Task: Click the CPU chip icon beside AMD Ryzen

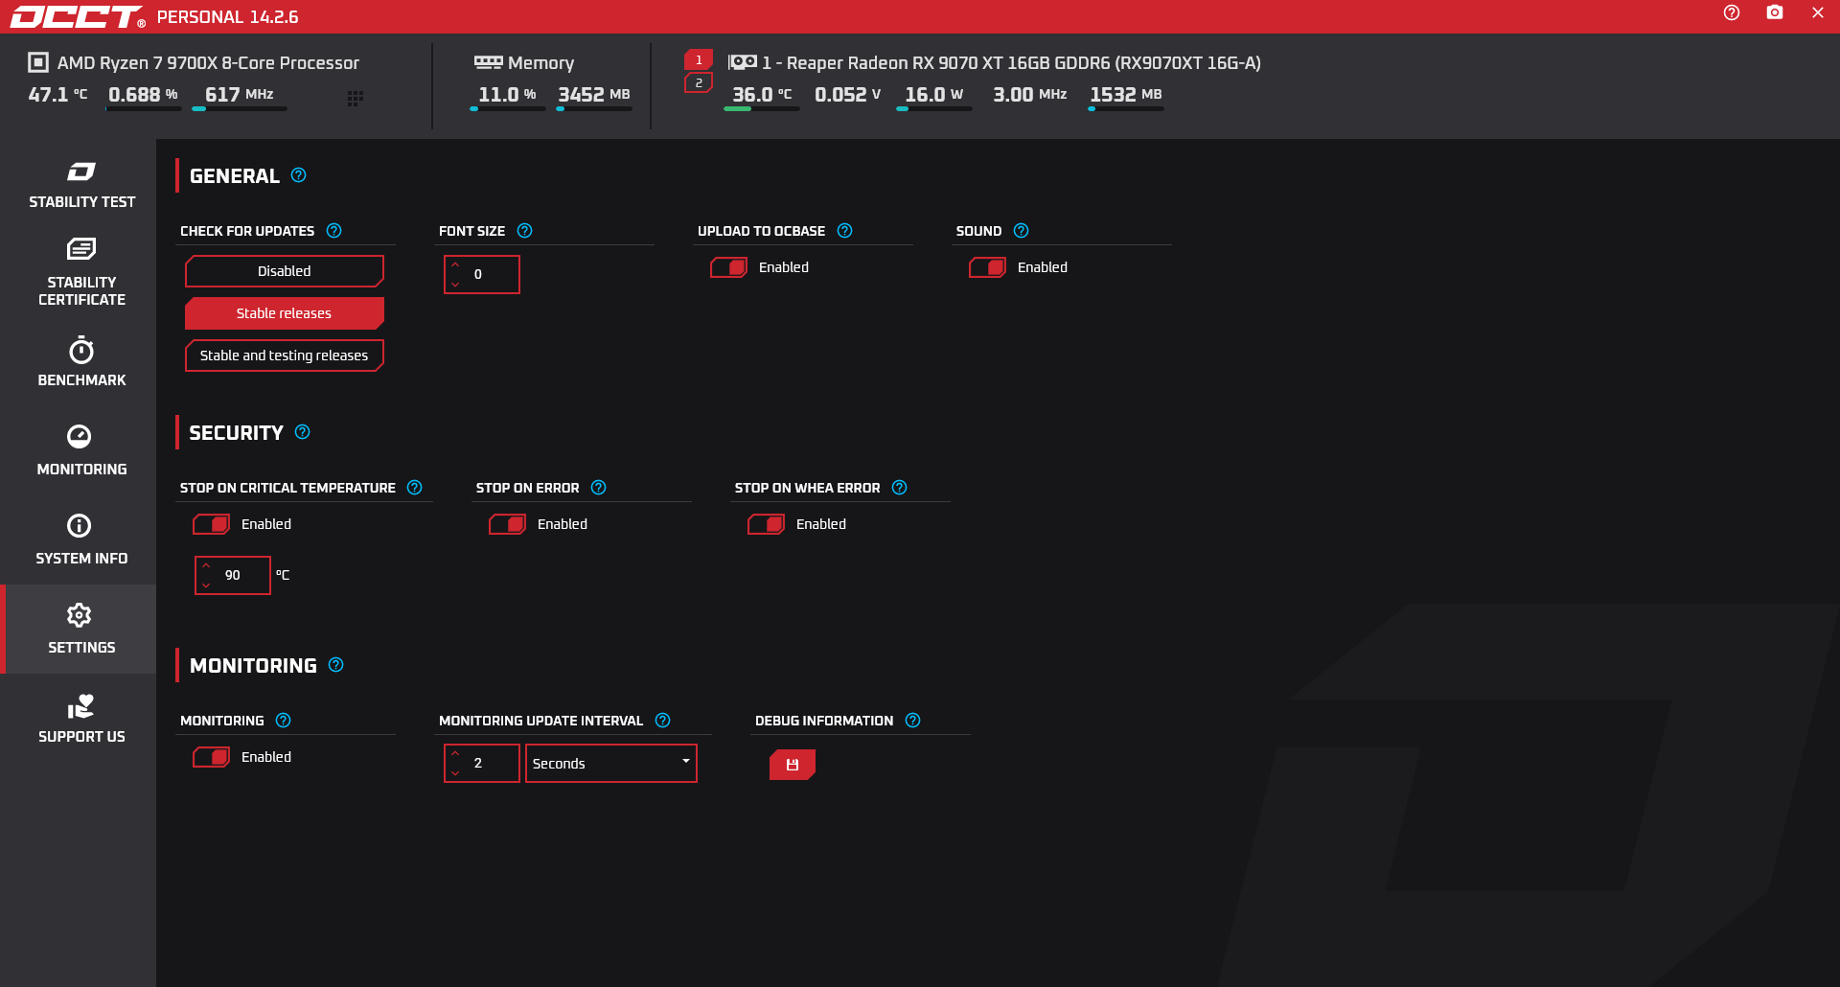Action: [37, 62]
